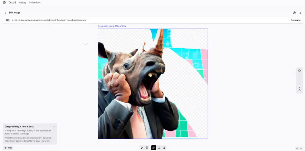Activate the hand pan tool

(147, 148)
